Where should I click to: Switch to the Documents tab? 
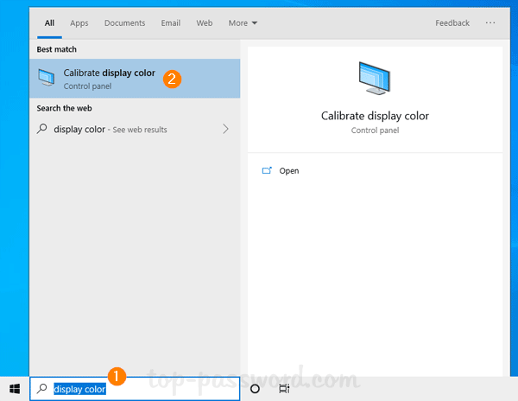124,23
